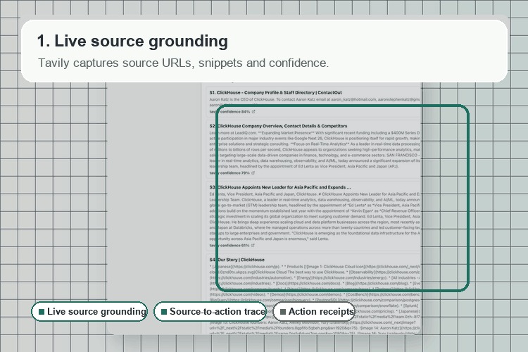Open S2 ClickHouse Company Overview, Contact Details title
The image size is (528, 352).
coord(278,126)
